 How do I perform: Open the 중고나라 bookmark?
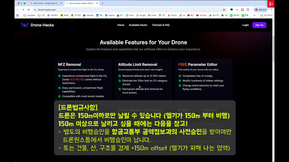pyautogui.click(x=214, y=15)
